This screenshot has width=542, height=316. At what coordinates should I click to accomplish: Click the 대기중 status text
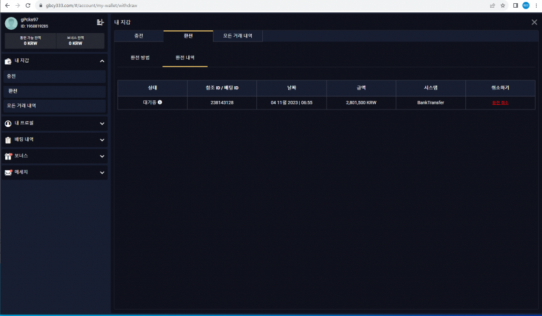pos(150,102)
